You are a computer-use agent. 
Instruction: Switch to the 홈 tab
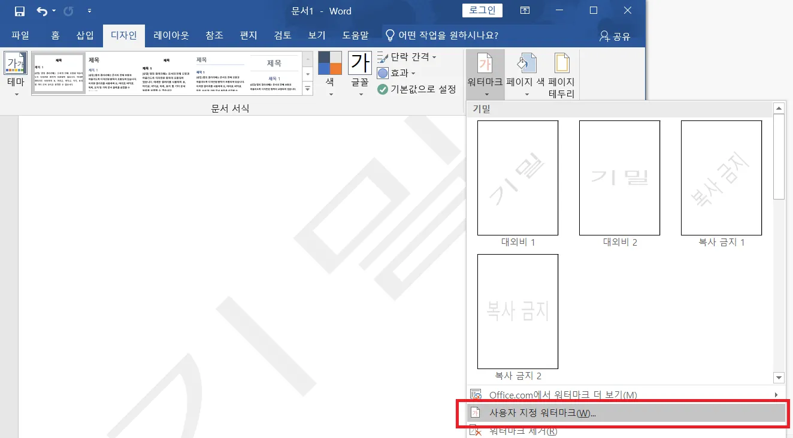55,35
